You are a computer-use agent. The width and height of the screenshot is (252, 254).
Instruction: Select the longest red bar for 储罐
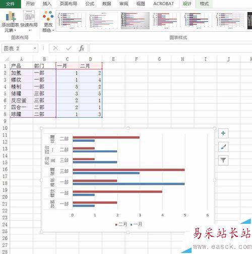click(129, 170)
